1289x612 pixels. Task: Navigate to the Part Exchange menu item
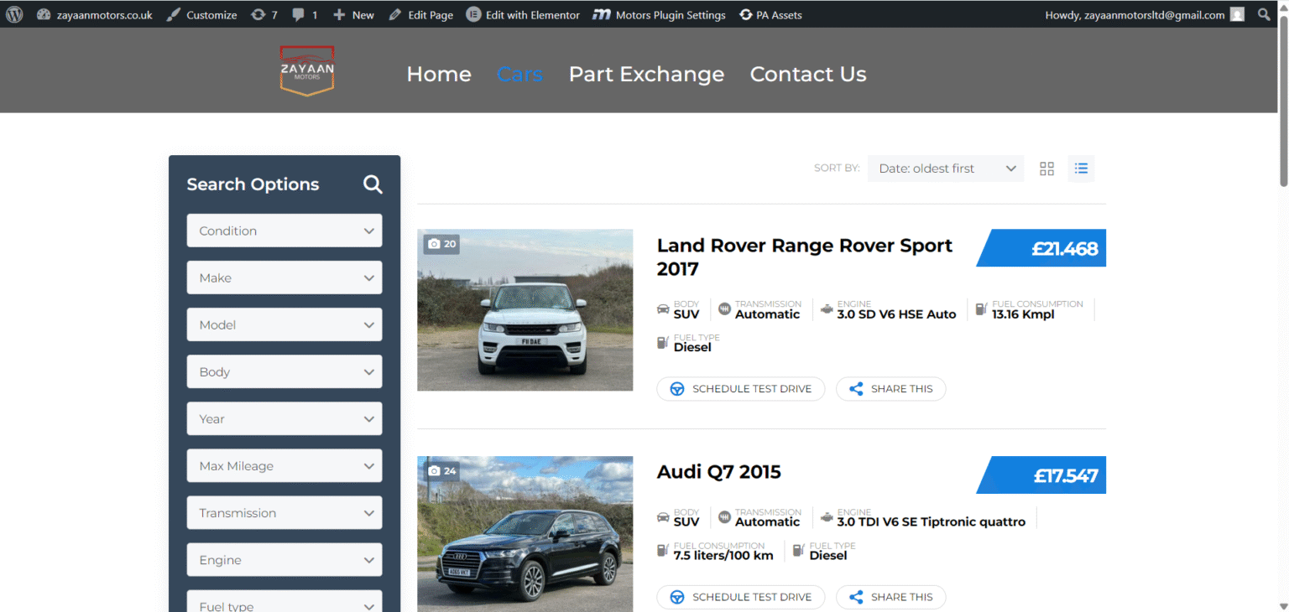(x=646, y=75)
